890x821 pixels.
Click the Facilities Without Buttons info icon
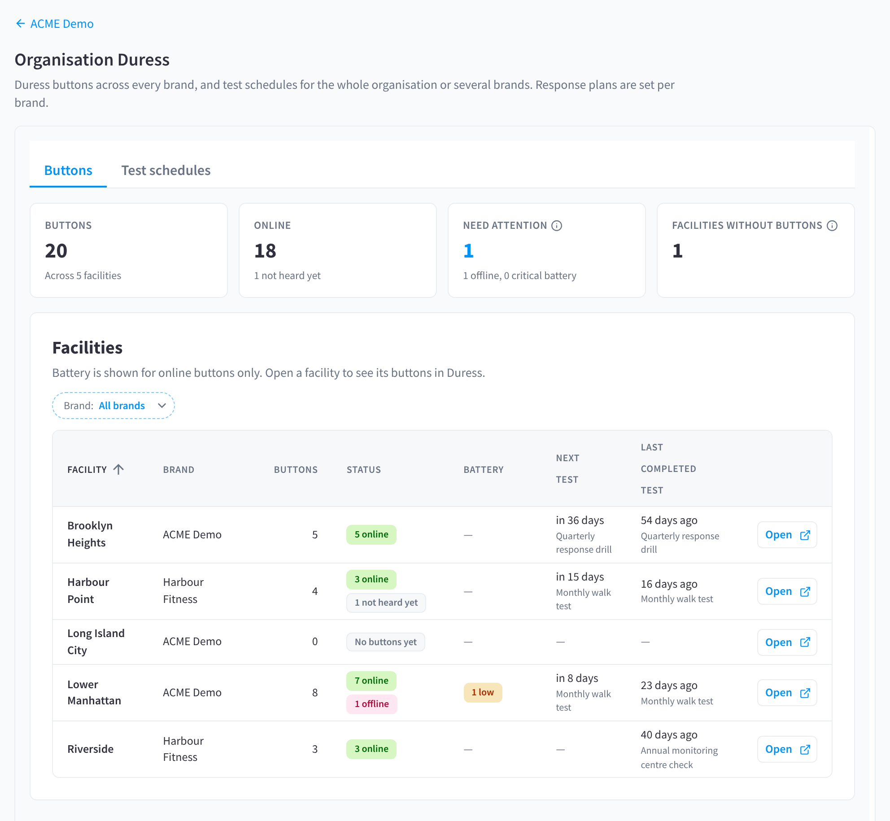[x=832, y=226]
